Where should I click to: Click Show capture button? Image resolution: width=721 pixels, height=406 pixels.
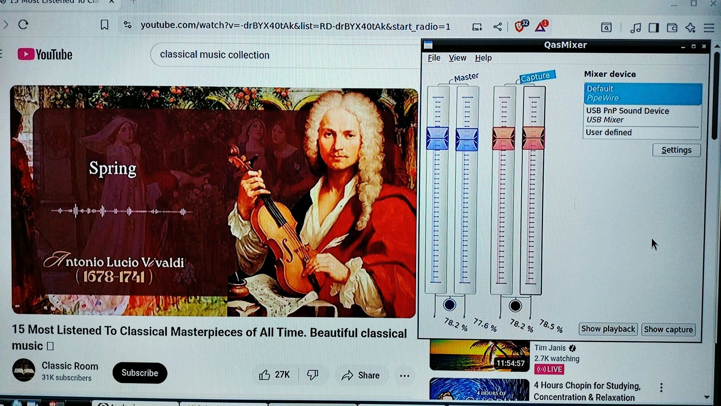[x=668, y=330]
